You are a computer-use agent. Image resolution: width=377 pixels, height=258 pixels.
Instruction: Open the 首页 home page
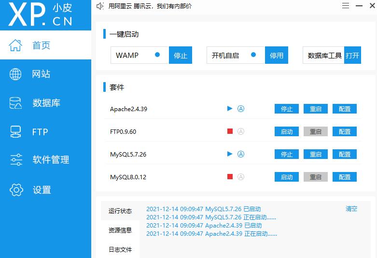[x=45, y=45]
